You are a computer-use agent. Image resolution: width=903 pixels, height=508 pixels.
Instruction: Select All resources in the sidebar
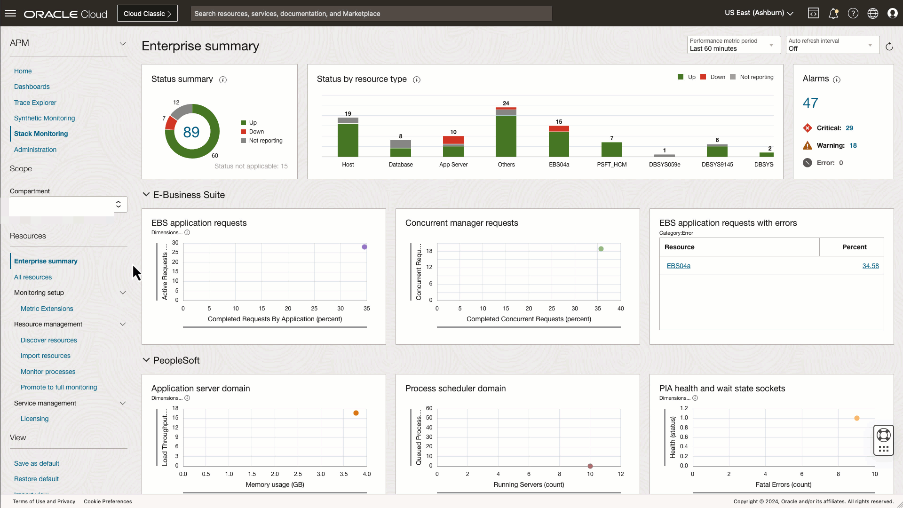(33, 277)
